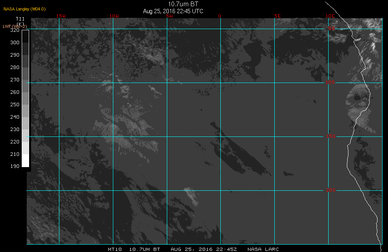Viewport: 388px width, 252px height.
Task: Click the '10W' longitude label
Action: coord(114,16)
